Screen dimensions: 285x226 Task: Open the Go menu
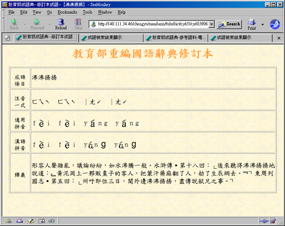(50, 12)
